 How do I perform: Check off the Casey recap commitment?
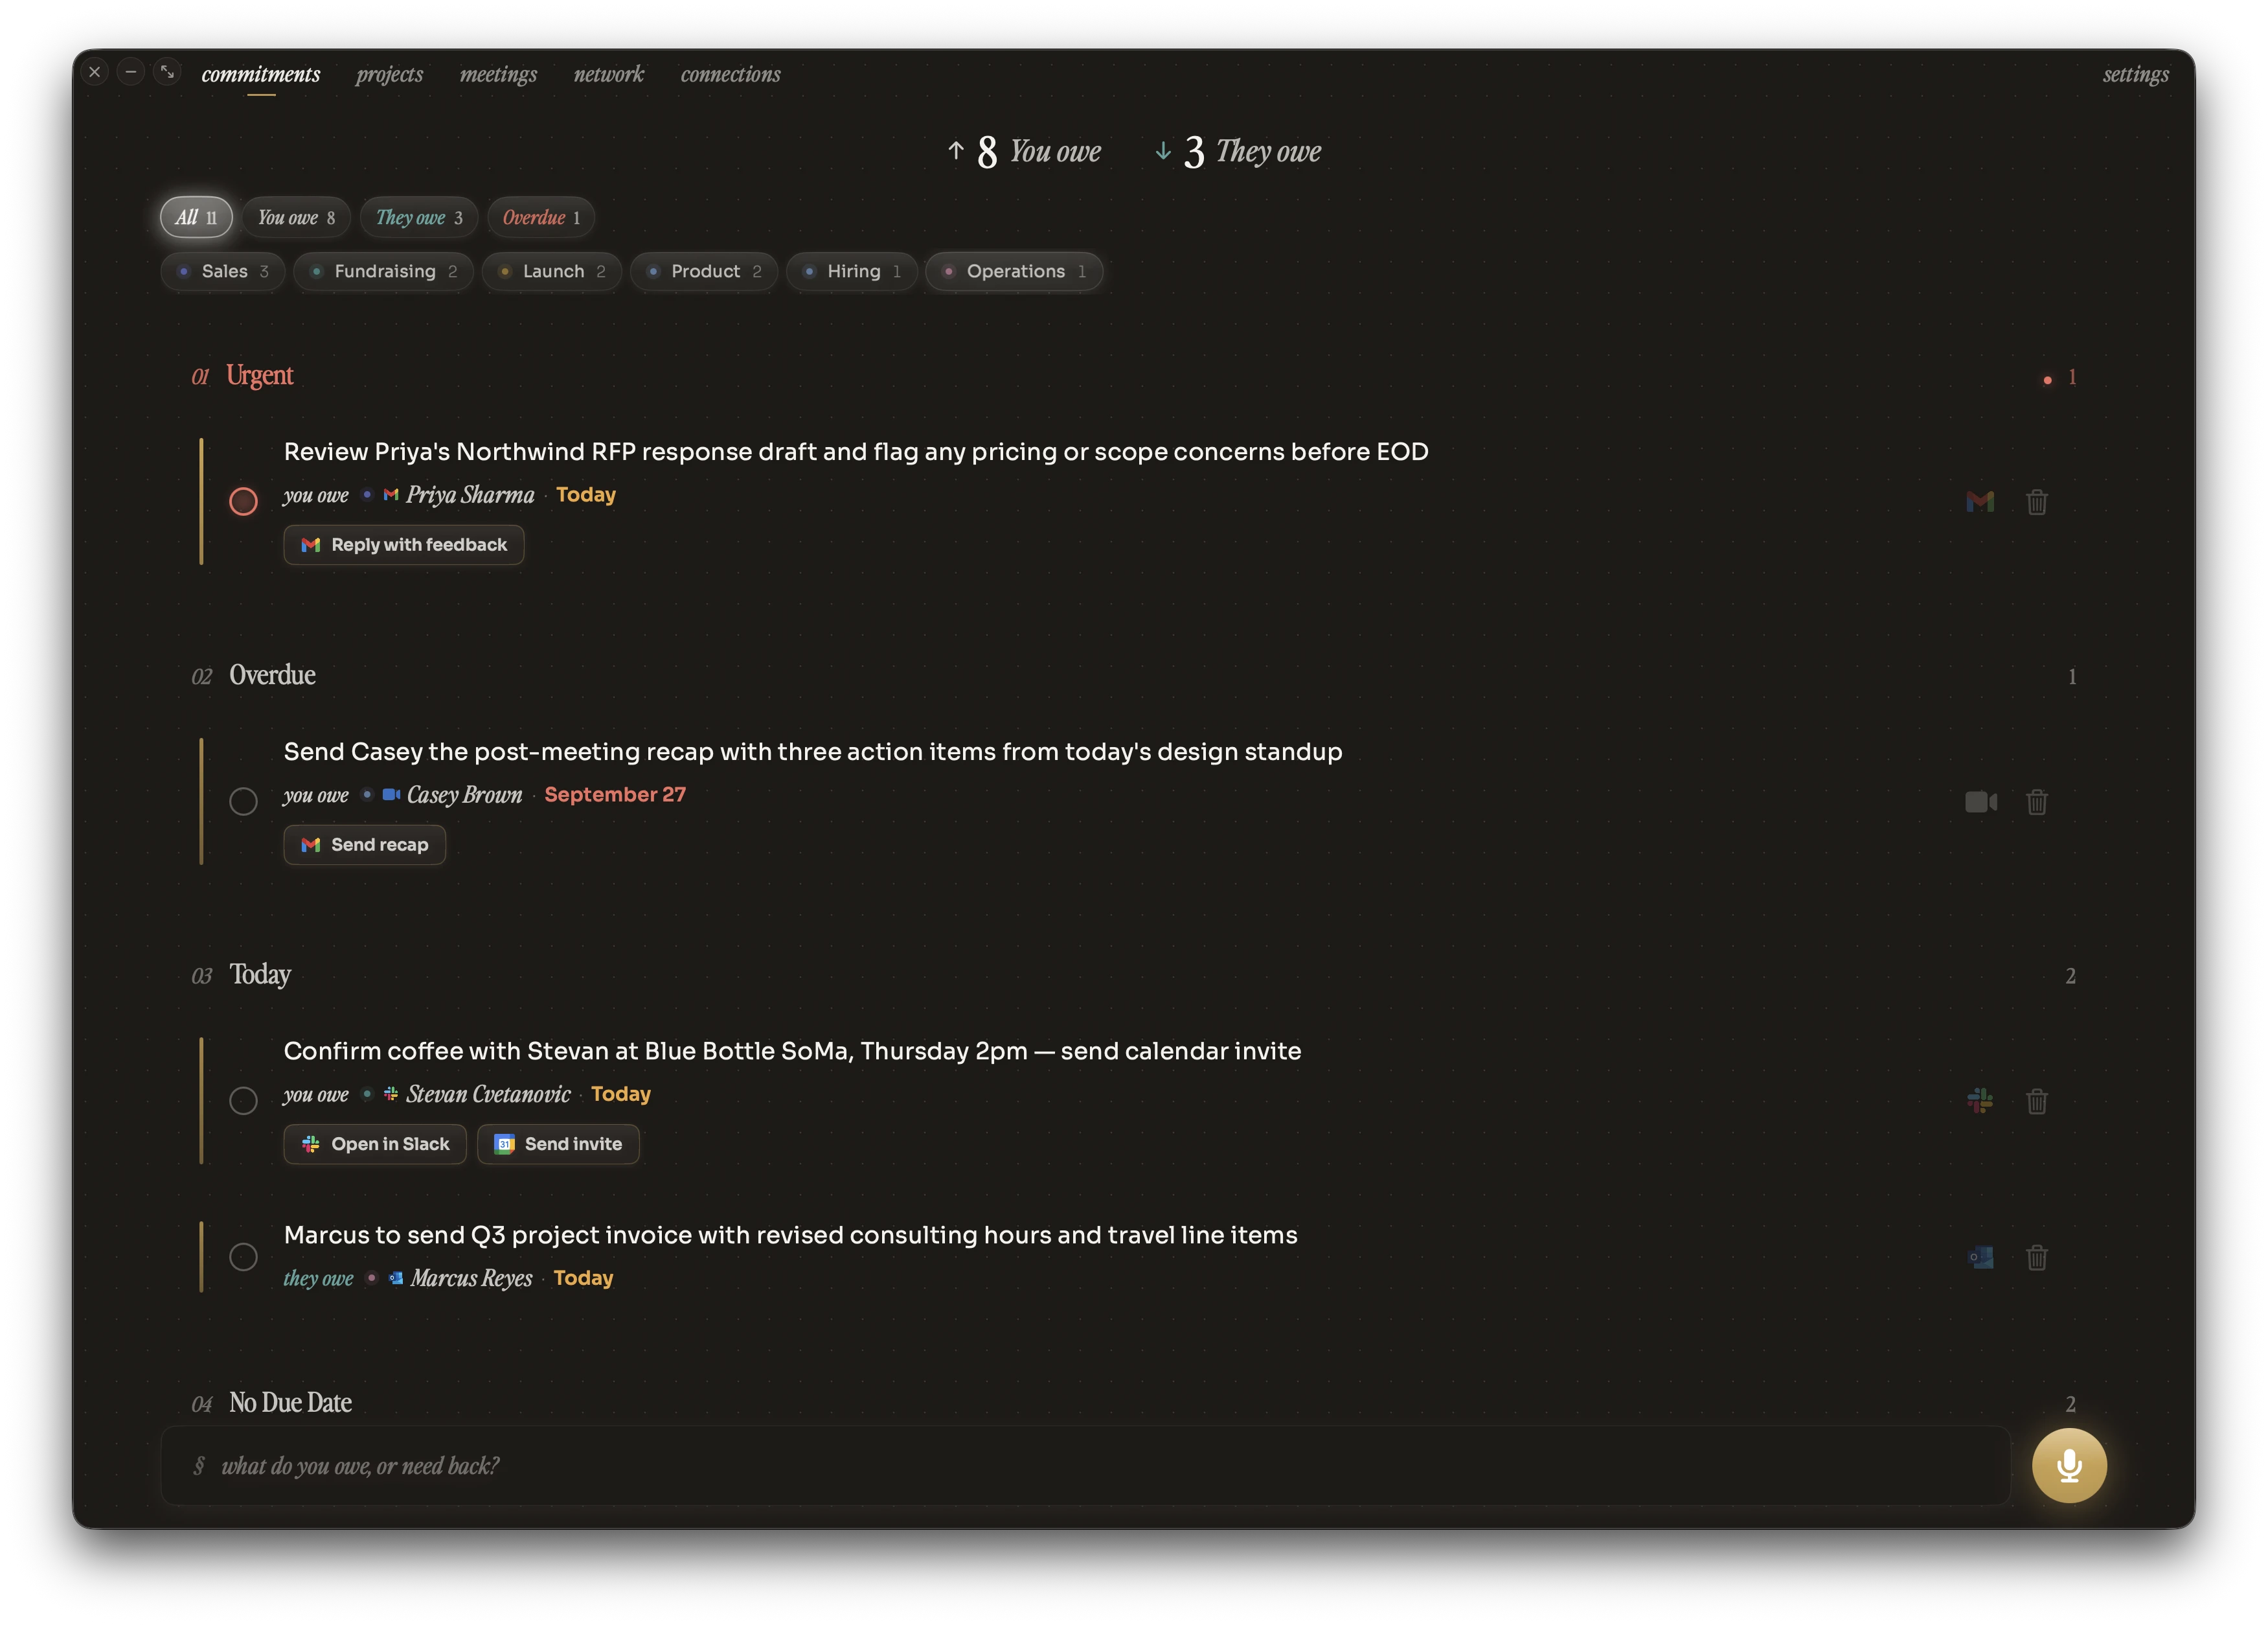click(243, 801)
